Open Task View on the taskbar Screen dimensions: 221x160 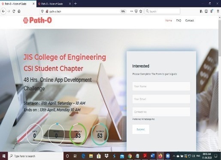pos(75,156)
